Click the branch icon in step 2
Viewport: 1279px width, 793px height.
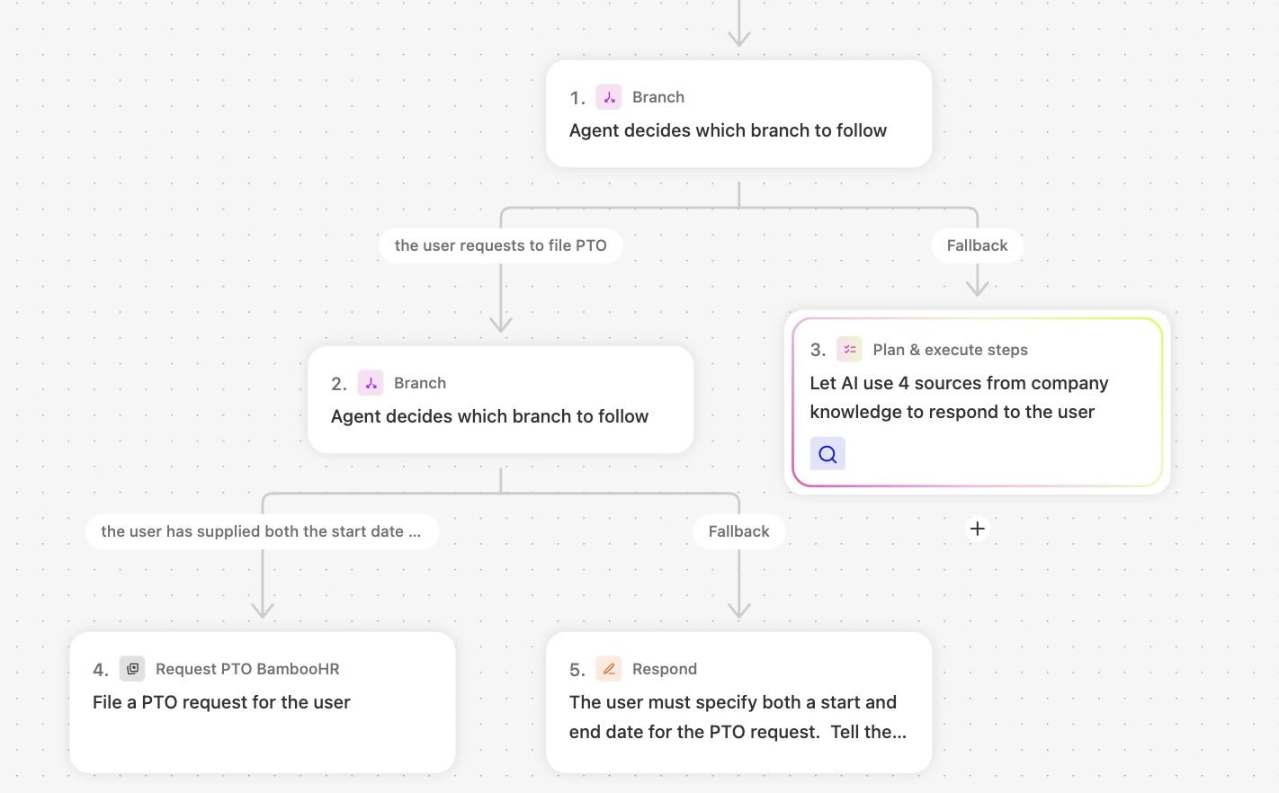(371, 383)
